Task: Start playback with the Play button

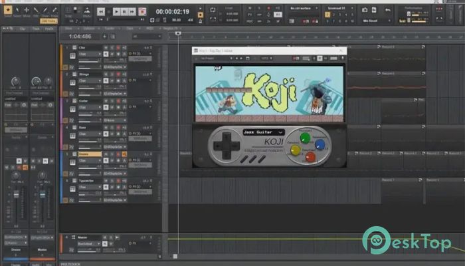Action: [x=116, y=11]
